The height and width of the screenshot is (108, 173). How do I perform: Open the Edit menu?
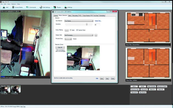pyautogui.click(x=5, y=4)
